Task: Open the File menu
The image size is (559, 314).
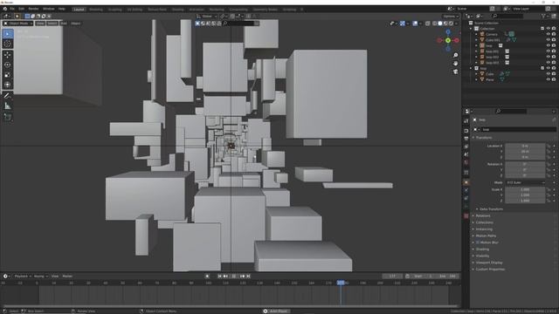Action: (12, 9)
